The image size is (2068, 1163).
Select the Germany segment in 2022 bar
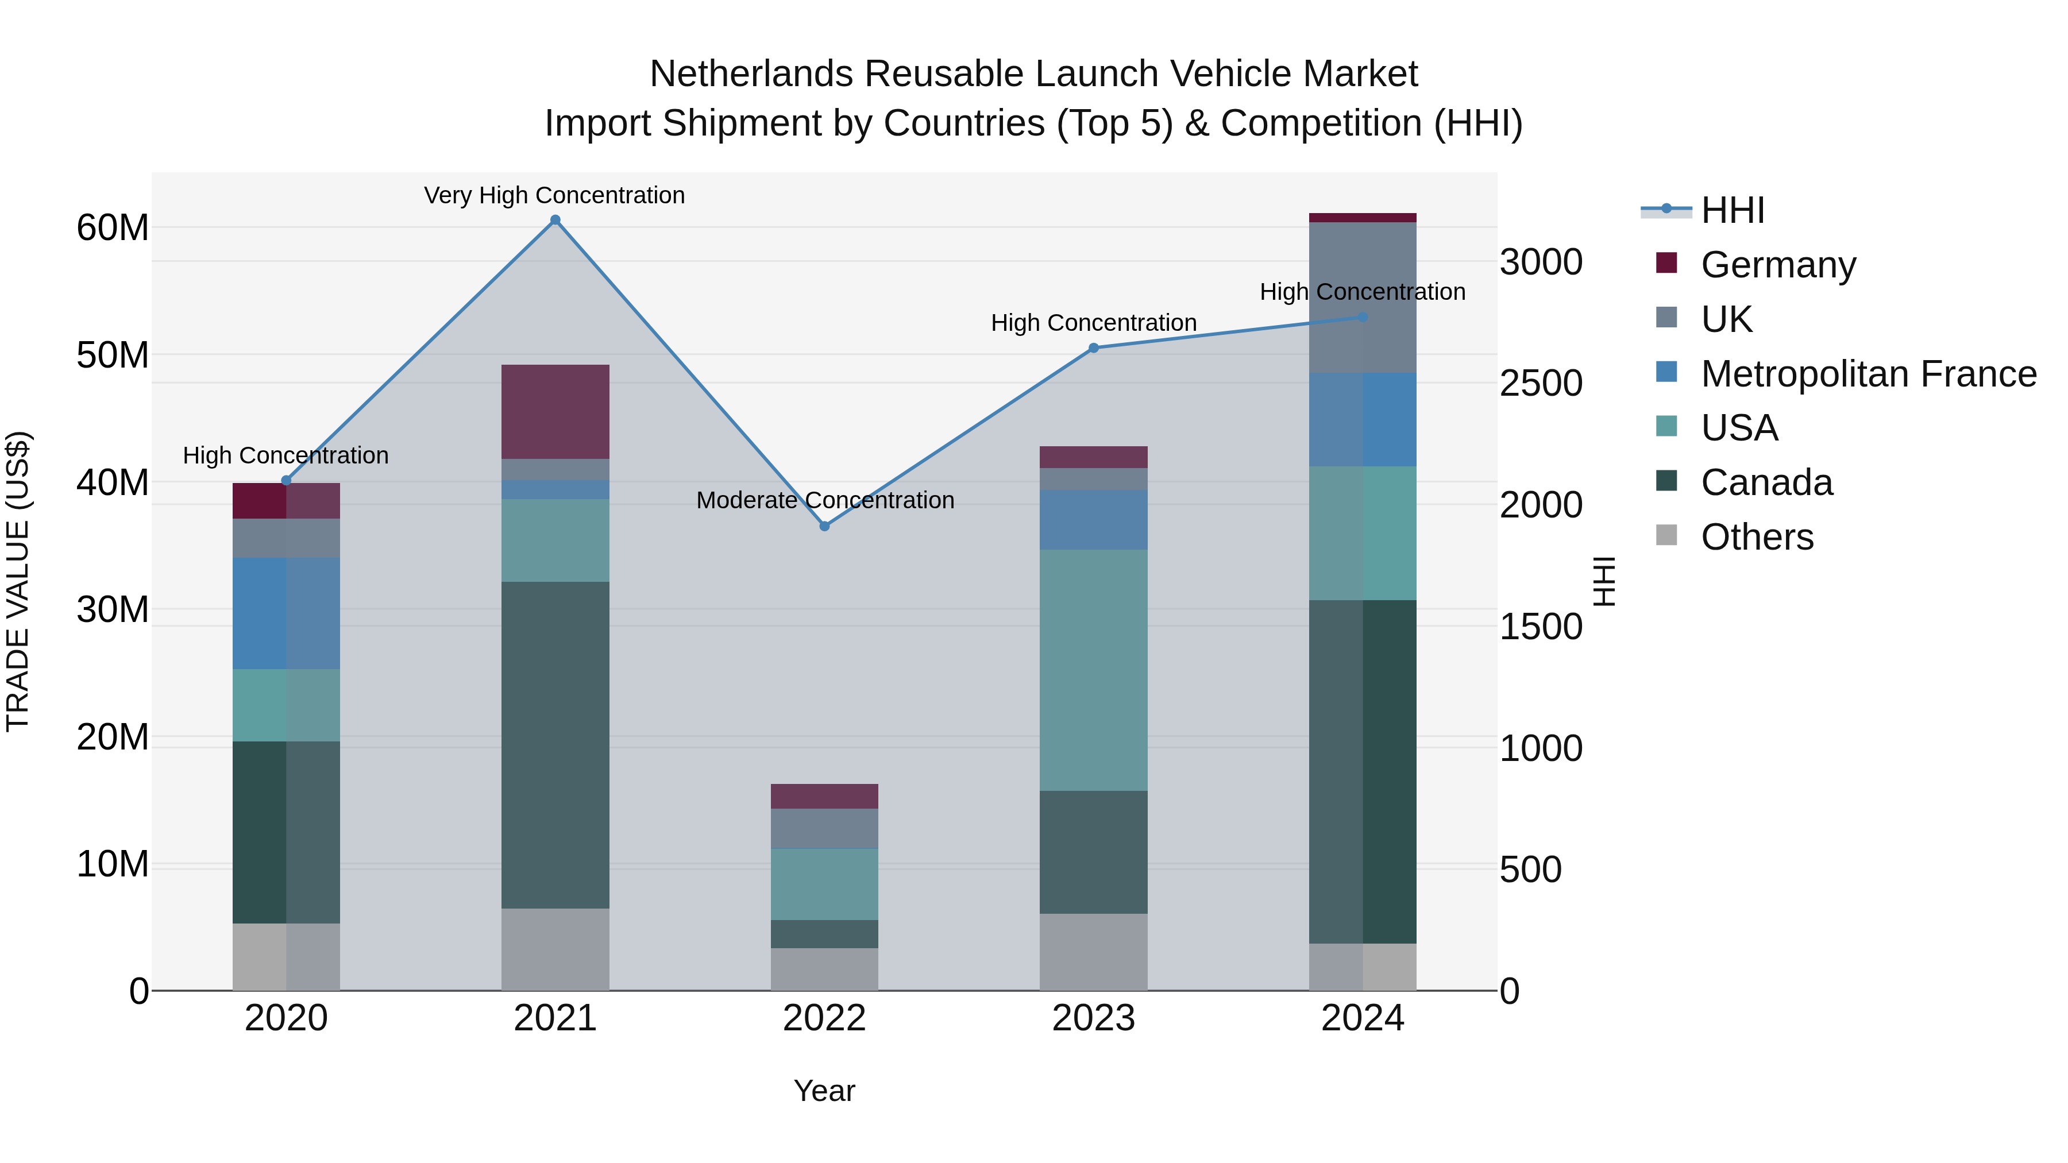(x=824, y=796)
